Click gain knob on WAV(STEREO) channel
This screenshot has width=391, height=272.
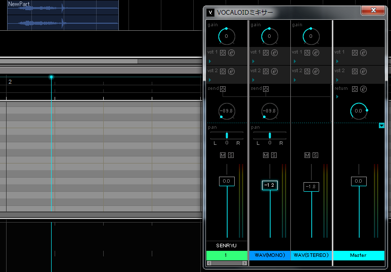311,36
